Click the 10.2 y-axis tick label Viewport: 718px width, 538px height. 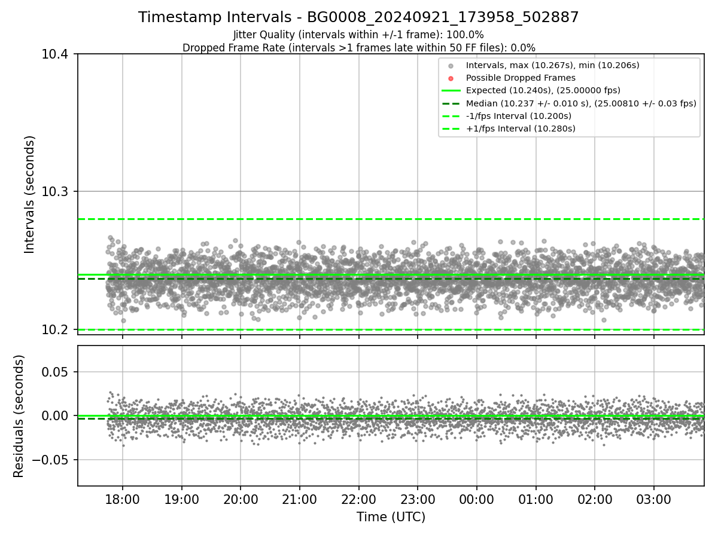[x=56, y=330]
